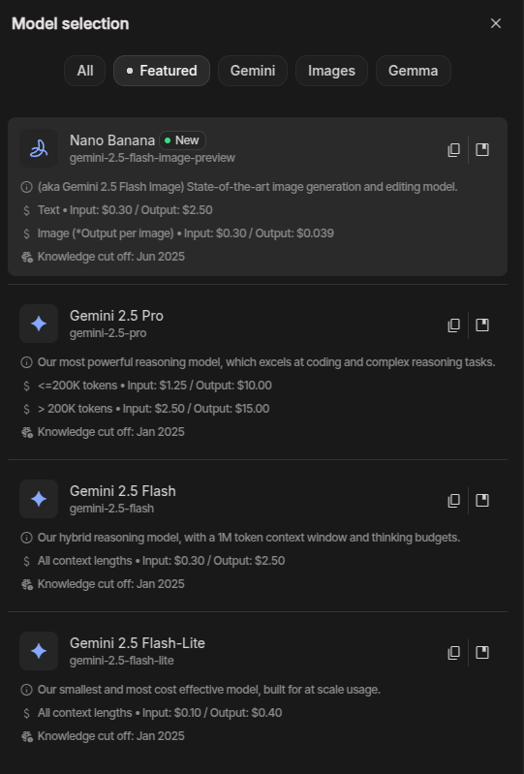
Task: Open Nano Banana documentation icon
Action: [x=482, y=150]
